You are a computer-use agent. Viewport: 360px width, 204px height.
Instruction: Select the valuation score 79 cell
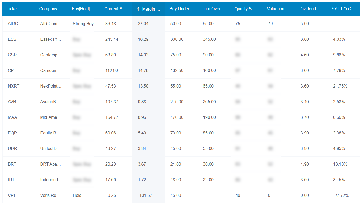click(x=270, y=24)
